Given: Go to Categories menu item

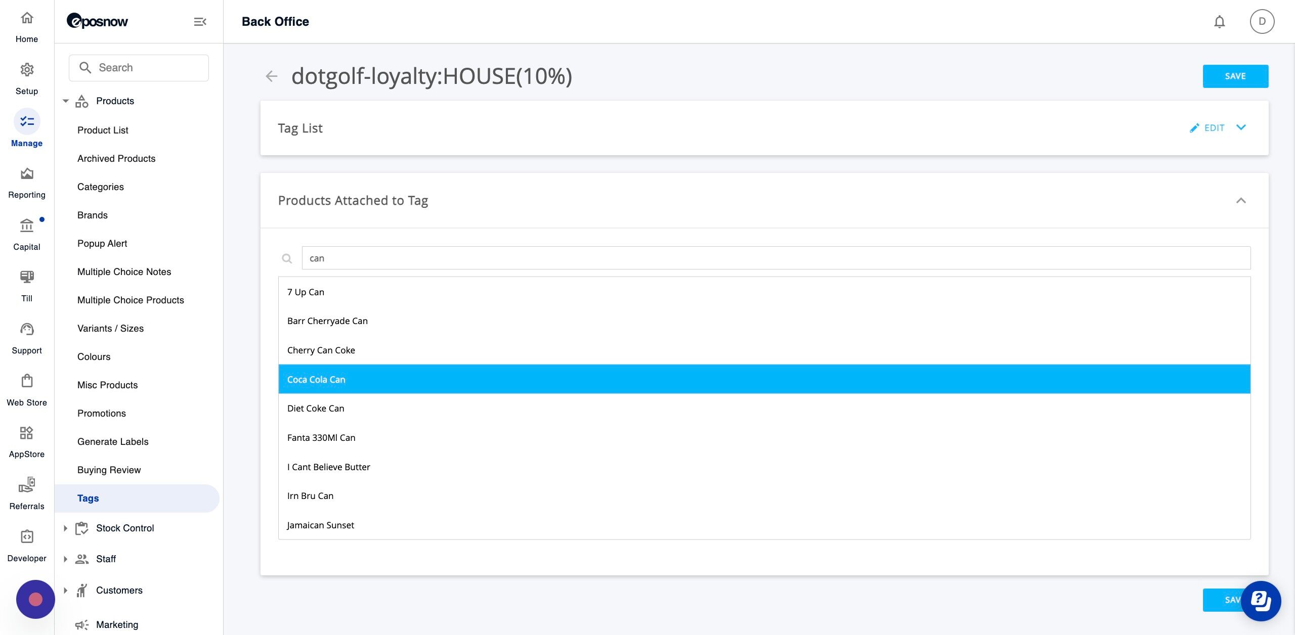Looking at the screenshot, I should click(101, 187).
